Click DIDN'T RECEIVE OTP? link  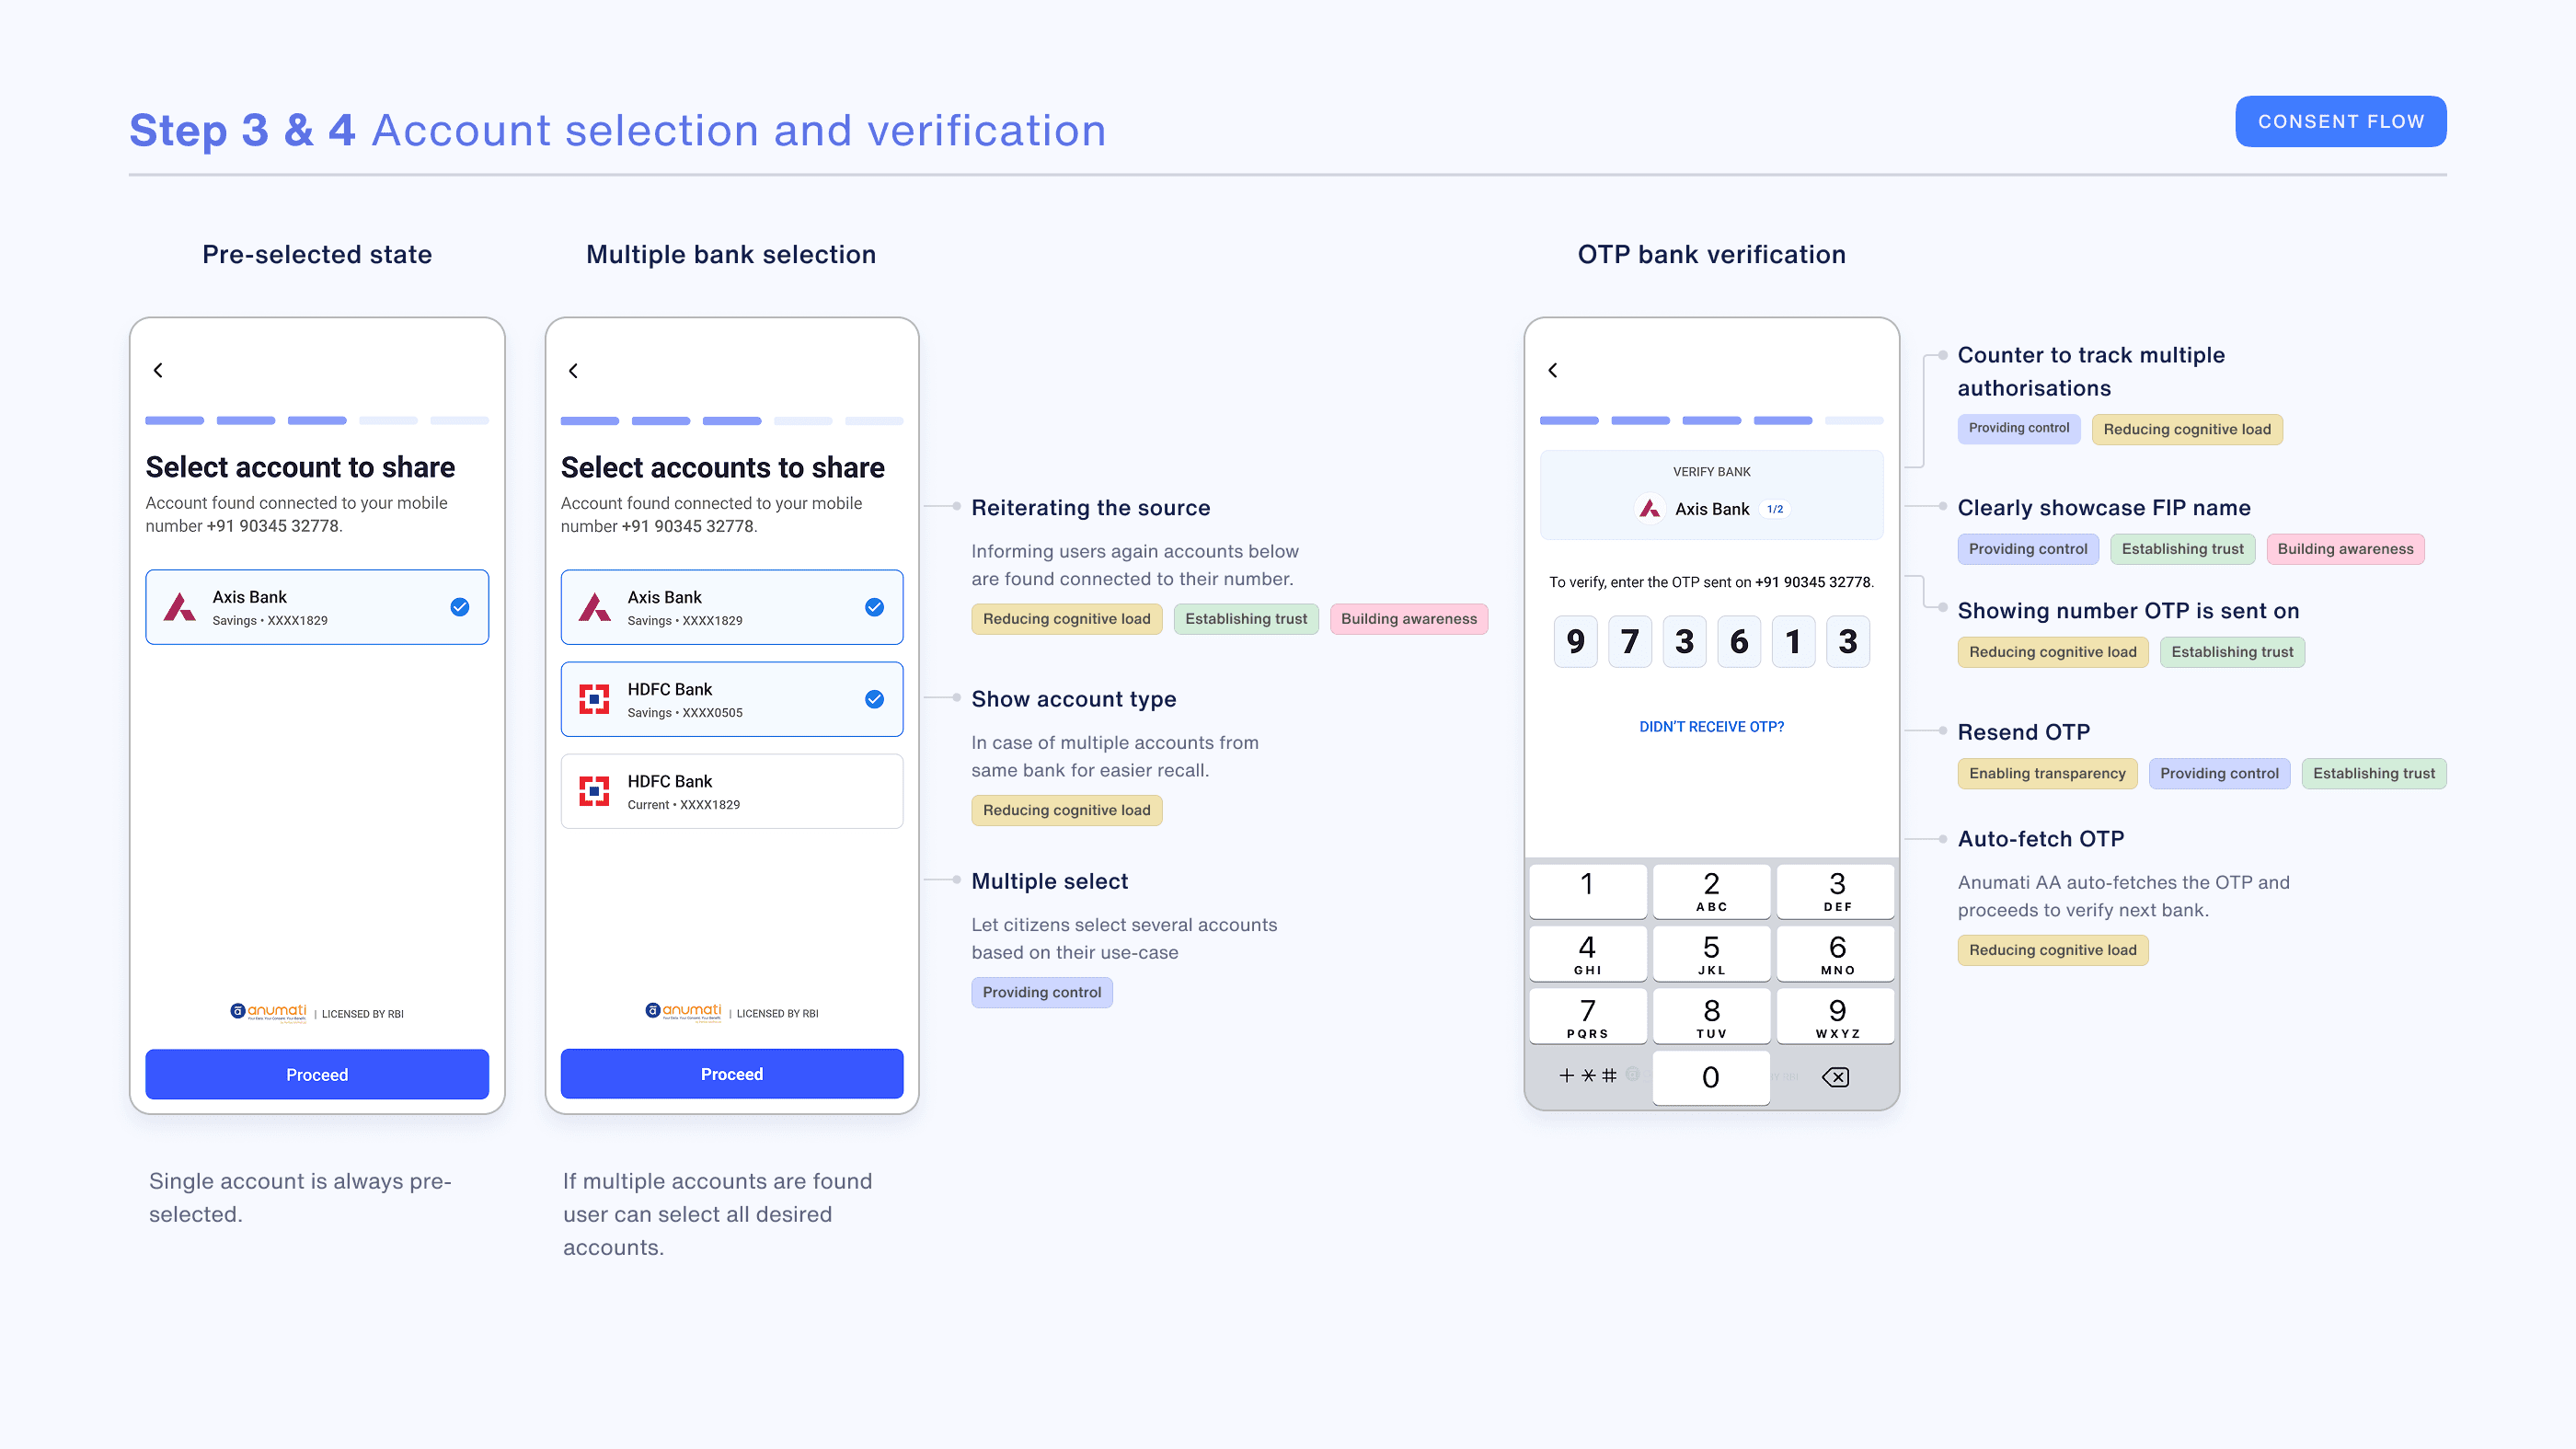pos(1711,727)
